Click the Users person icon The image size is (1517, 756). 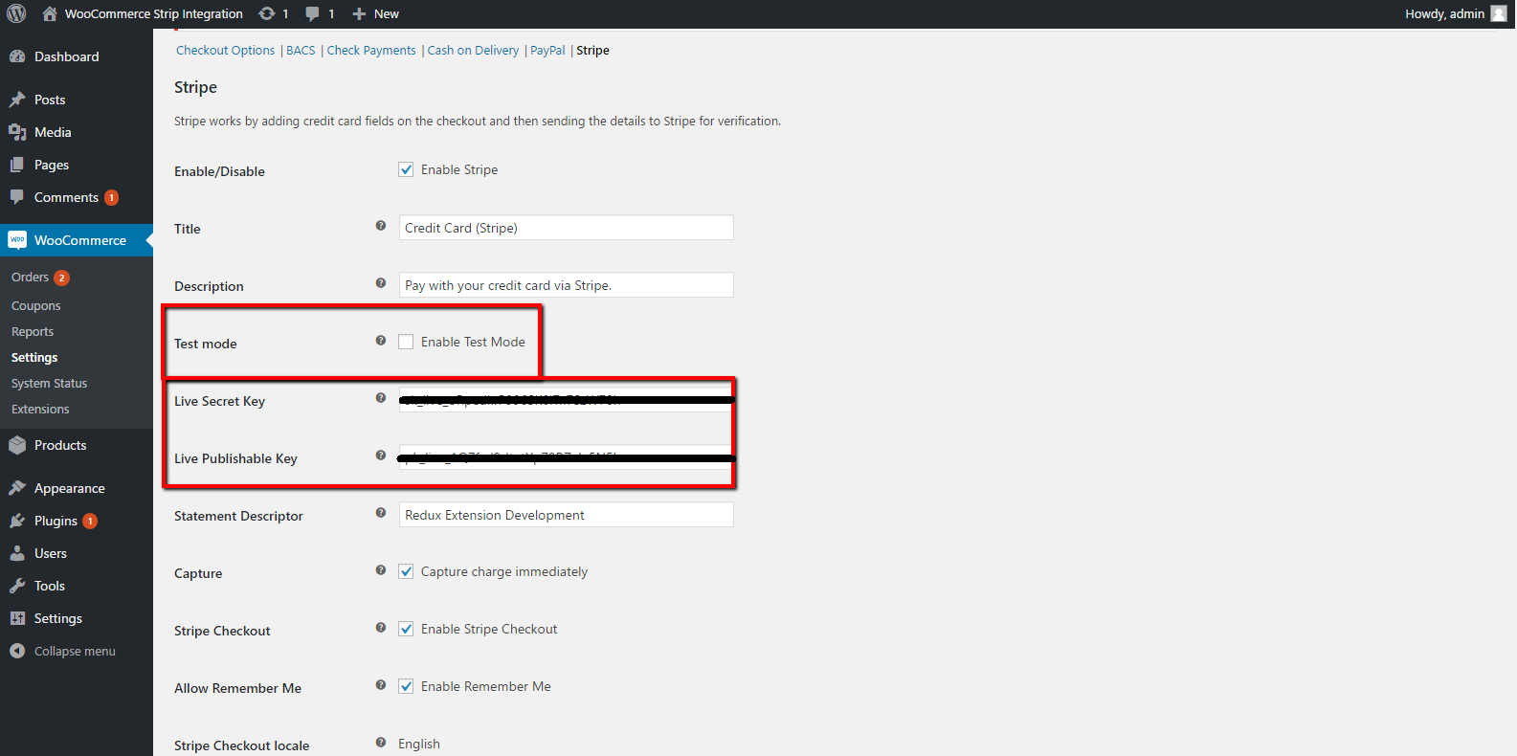click(x=17, y=553)
